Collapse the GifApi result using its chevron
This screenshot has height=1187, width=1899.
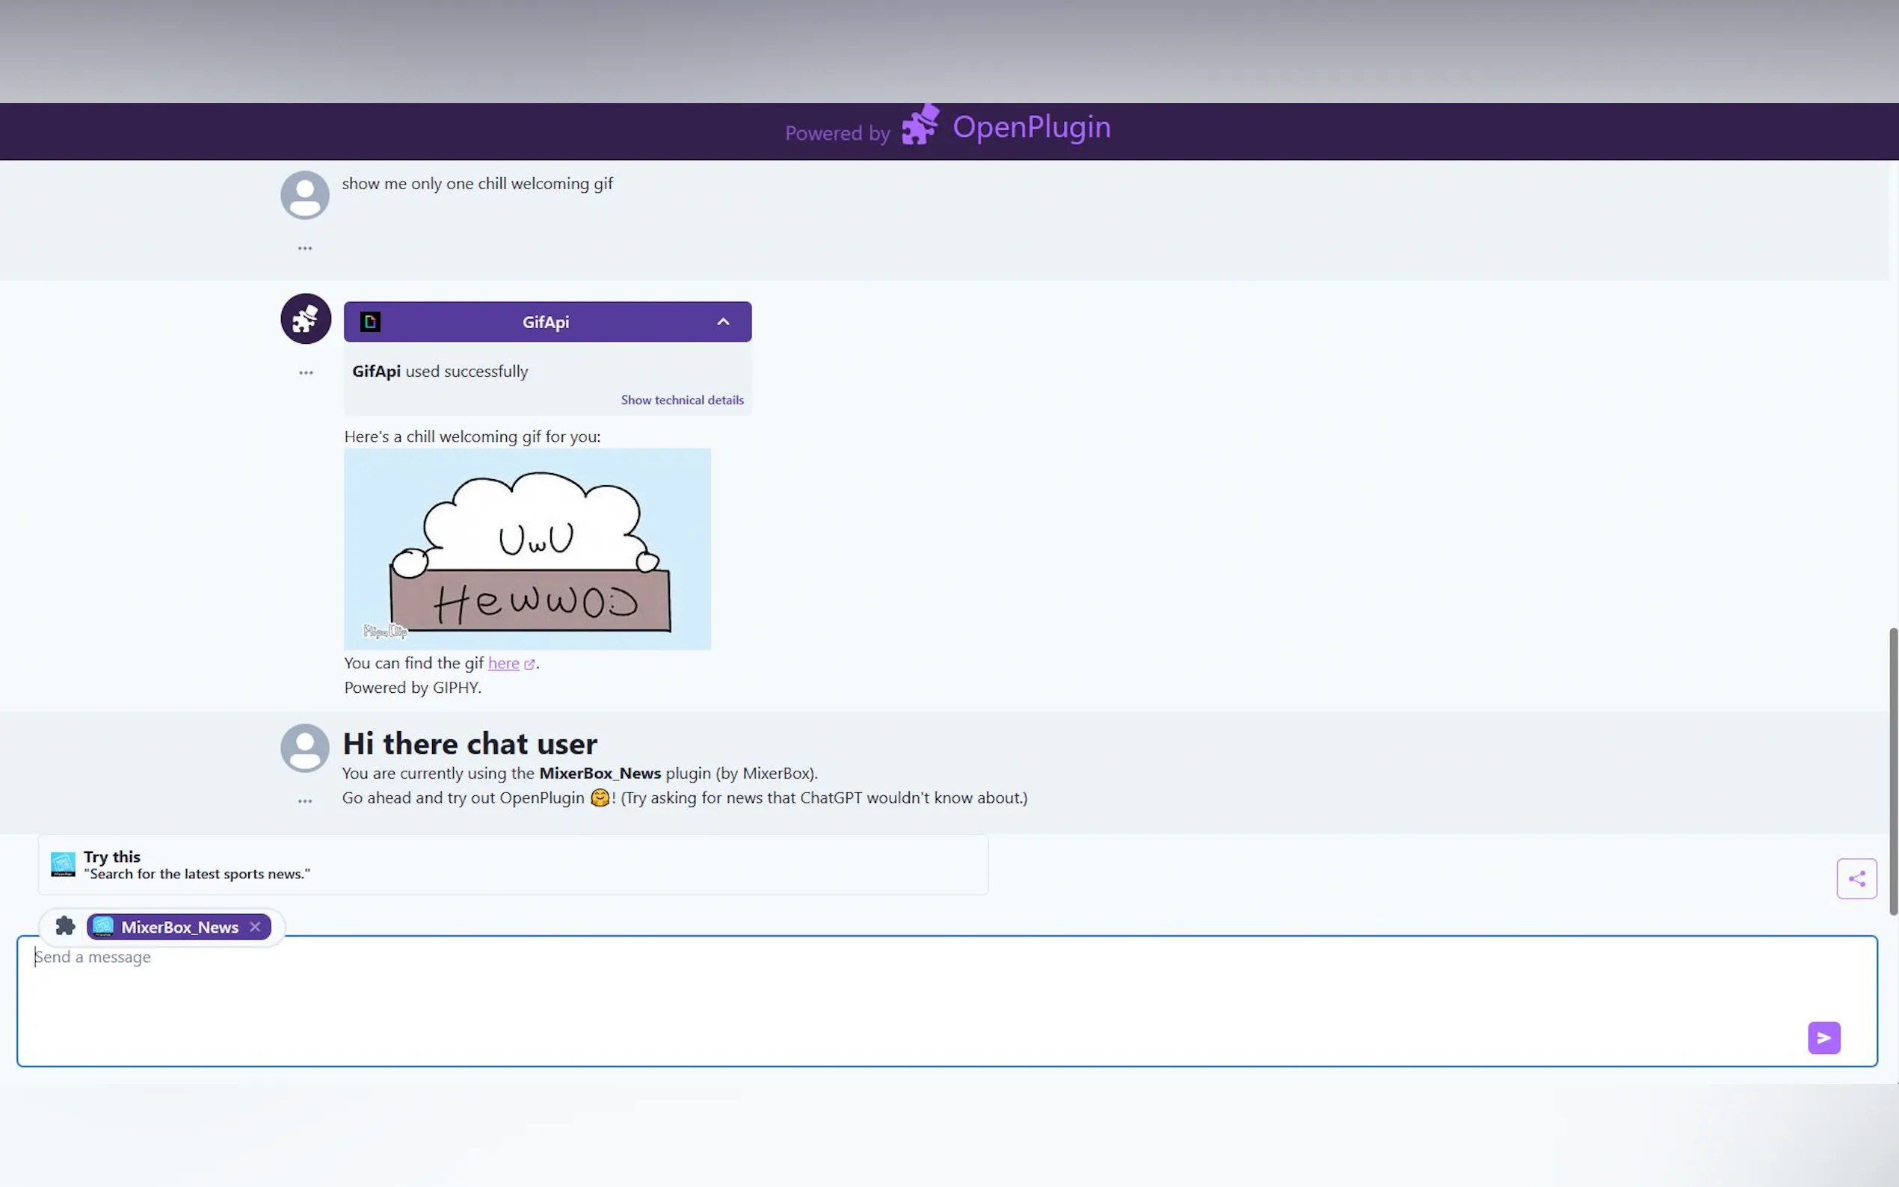point(722,321)
